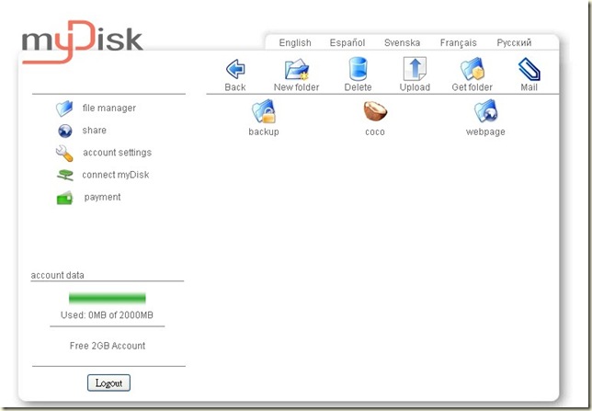592x411 pixels.
Task: Open the connect myDisk link
Action: click(116, 175)
